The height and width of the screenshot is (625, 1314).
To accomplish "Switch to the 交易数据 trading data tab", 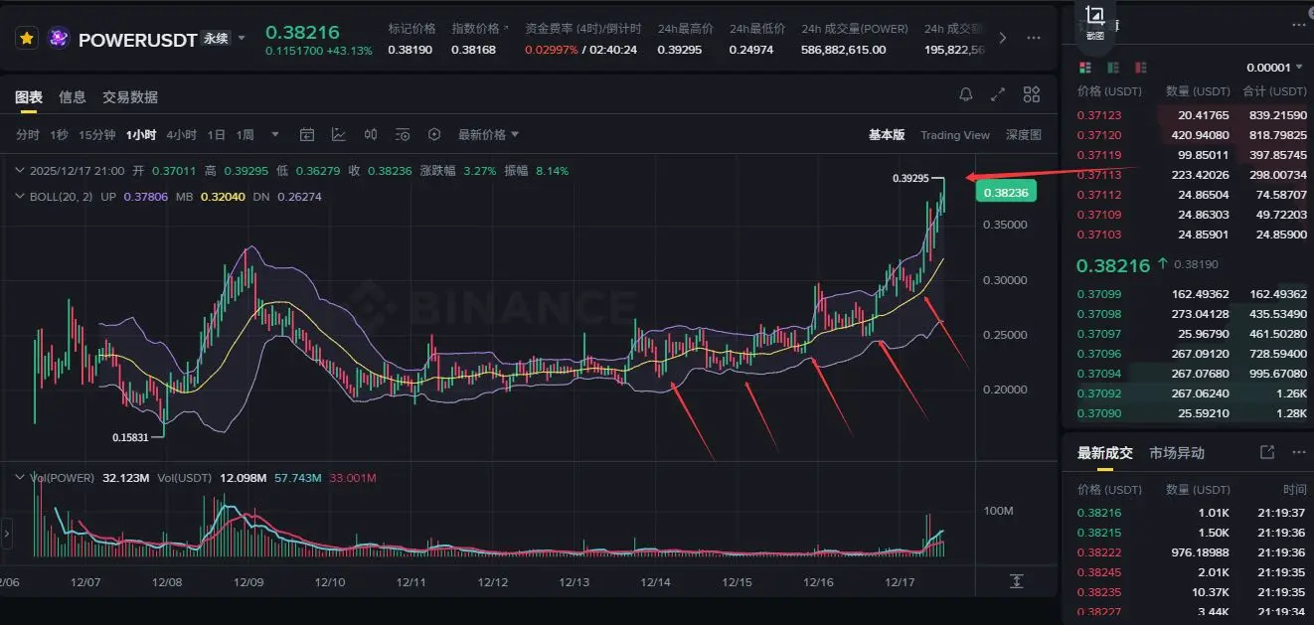I will click(130, 96).
